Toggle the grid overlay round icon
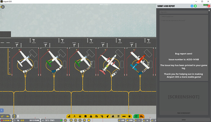The height and width of the screenshot is (122, 211). (76, 120)
